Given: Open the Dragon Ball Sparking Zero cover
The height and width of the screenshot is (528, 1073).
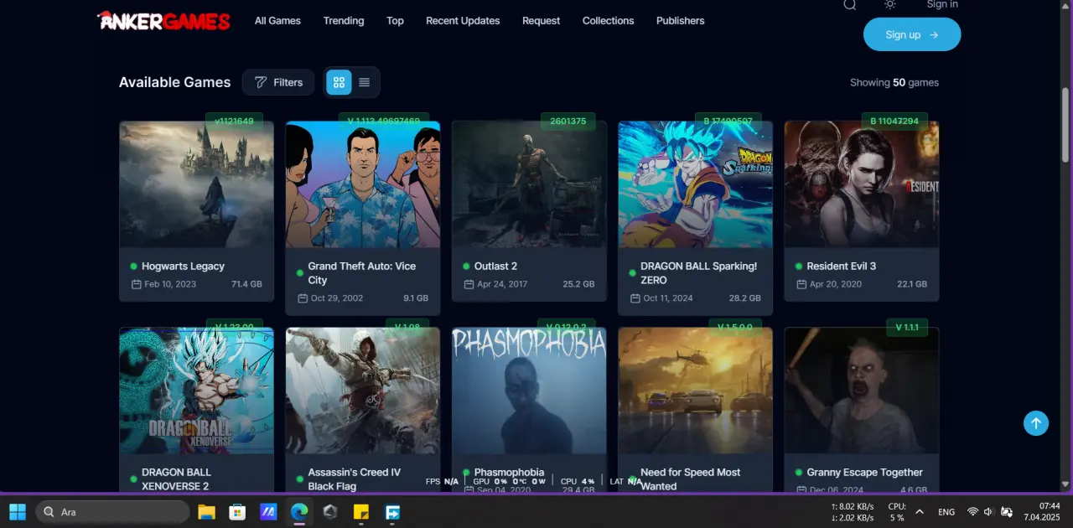Looking at the screenshot, I should click(695, 184).
